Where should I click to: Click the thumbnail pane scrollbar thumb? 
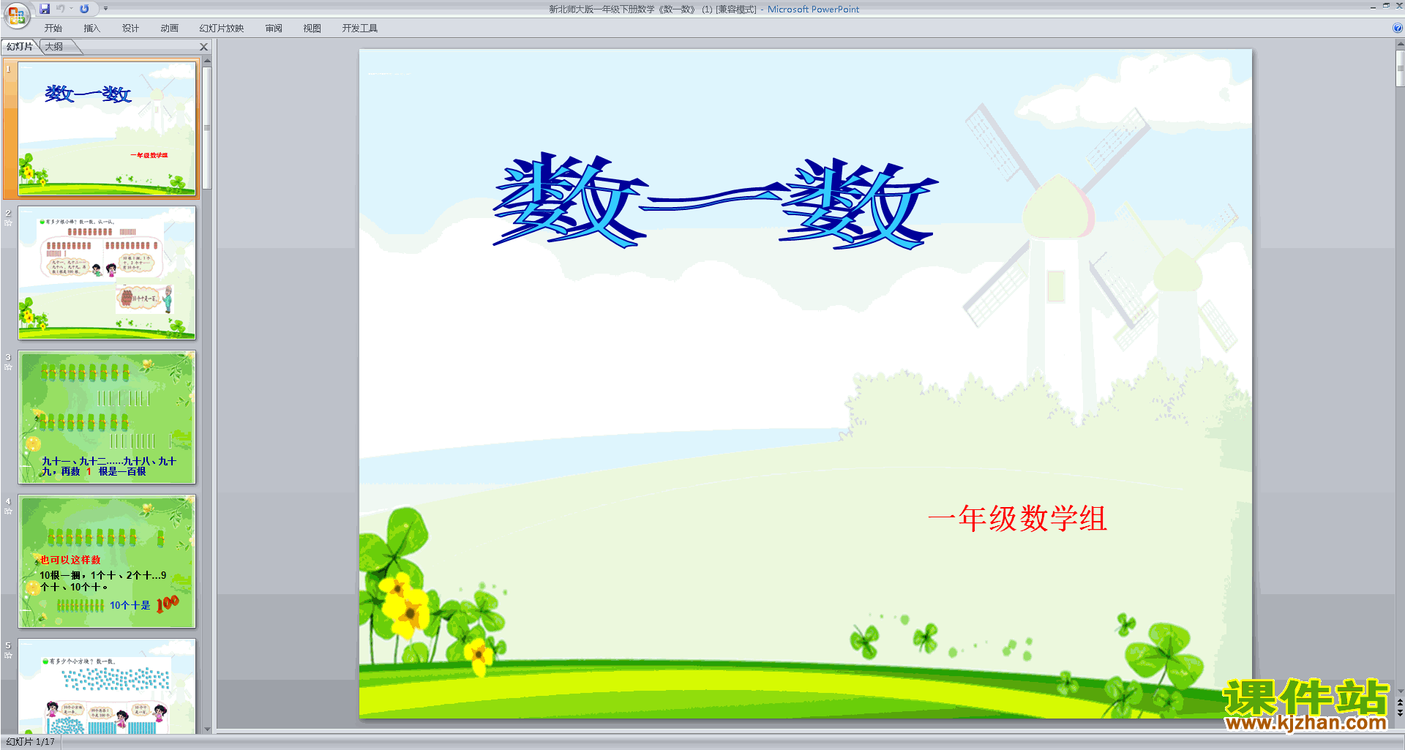207,128
